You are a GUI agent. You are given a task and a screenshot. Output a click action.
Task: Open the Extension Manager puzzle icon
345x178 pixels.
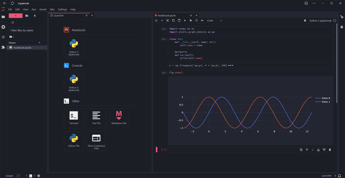coord(3,47)
